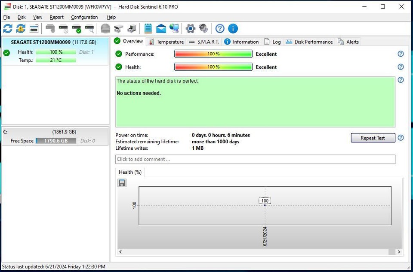This screenshot has height=272, width=413.
Task: Open settings via the gear icon
Action: coord(190,29)
